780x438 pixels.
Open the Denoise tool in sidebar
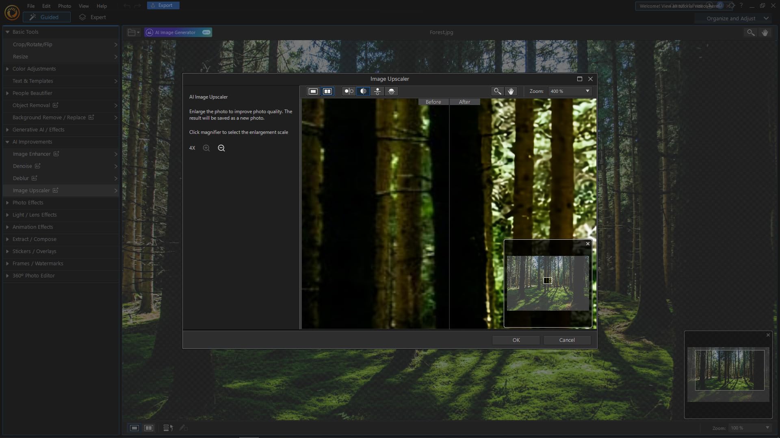pos(22,166)
